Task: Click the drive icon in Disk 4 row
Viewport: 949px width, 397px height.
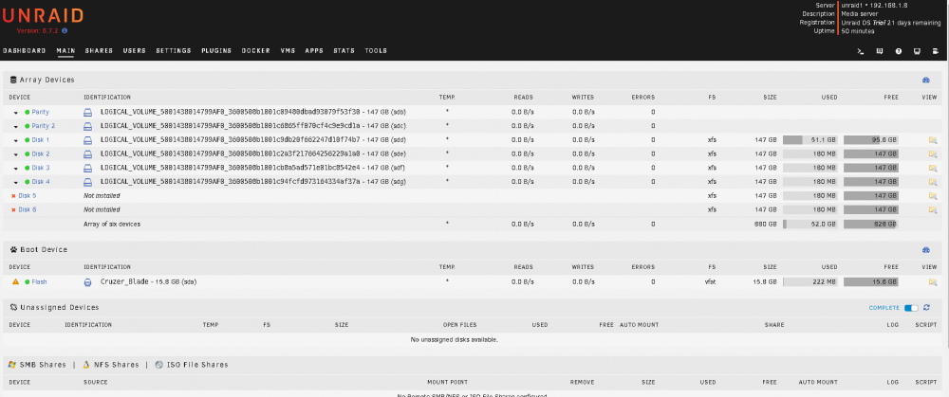Action: click(87, 182)
